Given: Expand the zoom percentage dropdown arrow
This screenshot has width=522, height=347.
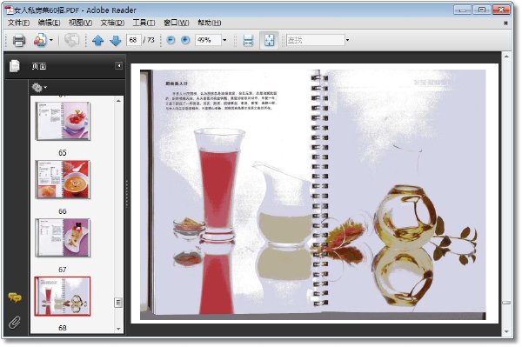Looking at the screenshot, I should pyautogui.click(x=224, y=40).
